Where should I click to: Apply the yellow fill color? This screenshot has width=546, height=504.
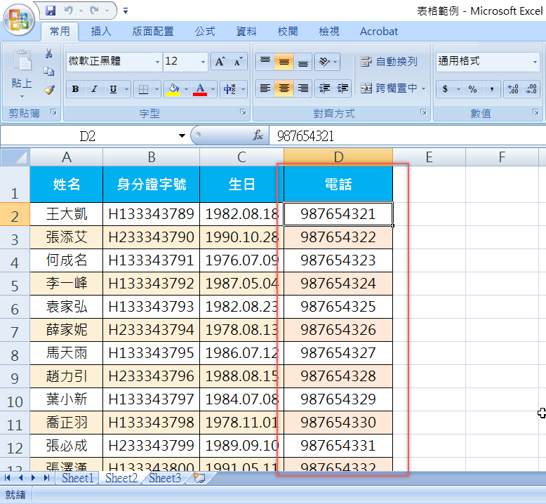pyautogui.click(x=173, y=89)
